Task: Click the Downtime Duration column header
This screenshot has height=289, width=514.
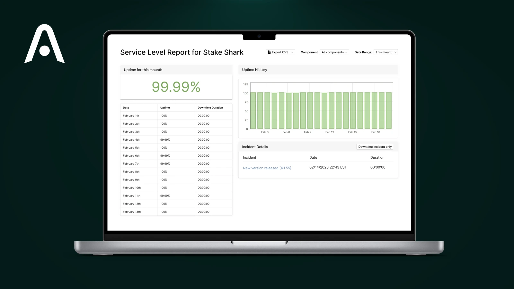Action: coord(210,108)
